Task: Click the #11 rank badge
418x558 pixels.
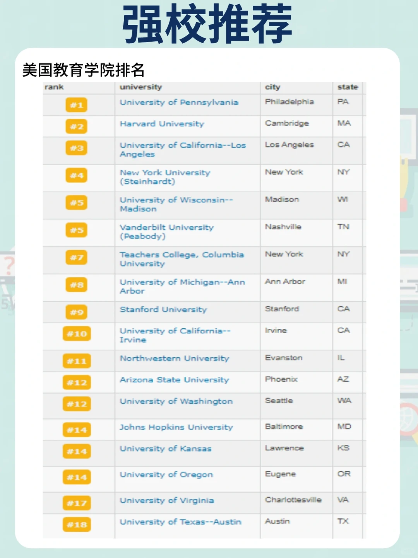Action: pyautogui.click(x=77, y=361)
